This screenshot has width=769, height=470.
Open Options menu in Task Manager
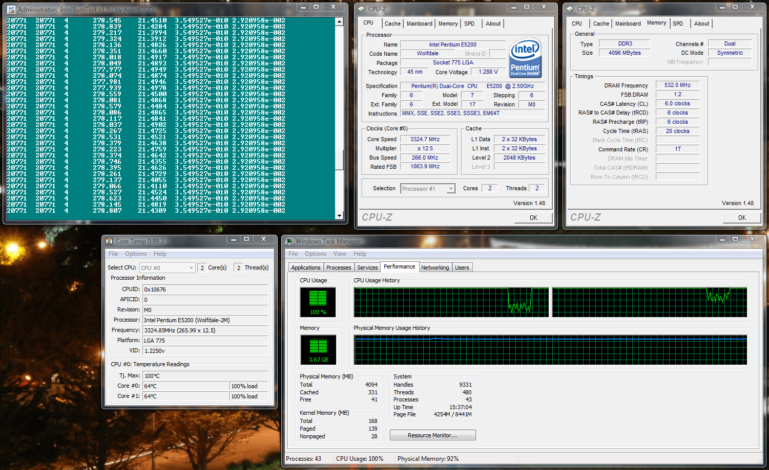[316, 254]
